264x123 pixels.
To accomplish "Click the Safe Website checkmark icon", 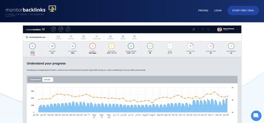I will (231, 46).
